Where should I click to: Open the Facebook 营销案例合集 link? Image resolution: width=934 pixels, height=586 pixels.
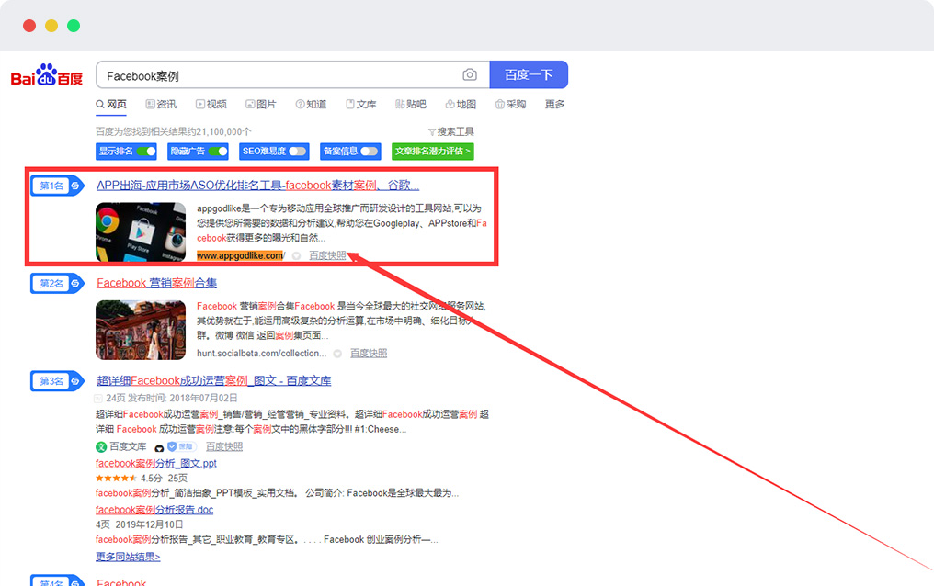(156, 283)
